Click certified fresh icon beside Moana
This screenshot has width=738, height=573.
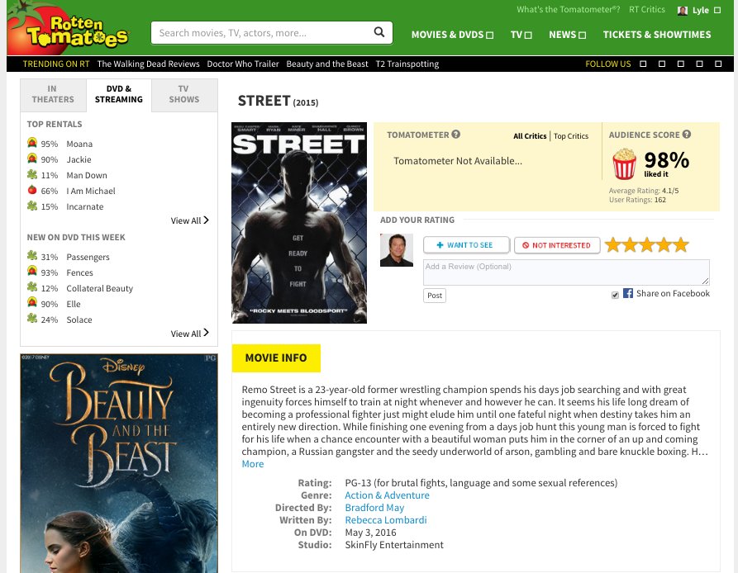32,143
